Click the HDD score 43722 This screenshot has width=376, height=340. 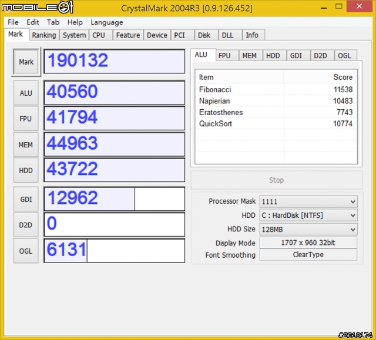pos(115,170)
